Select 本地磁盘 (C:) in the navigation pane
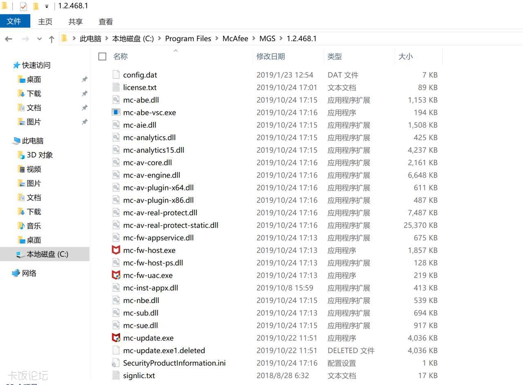The image size is (523, 385). pyautogui.click(x=47, y=254)
